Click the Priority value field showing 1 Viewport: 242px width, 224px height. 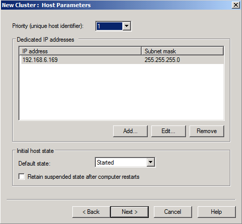coord(110,26)
